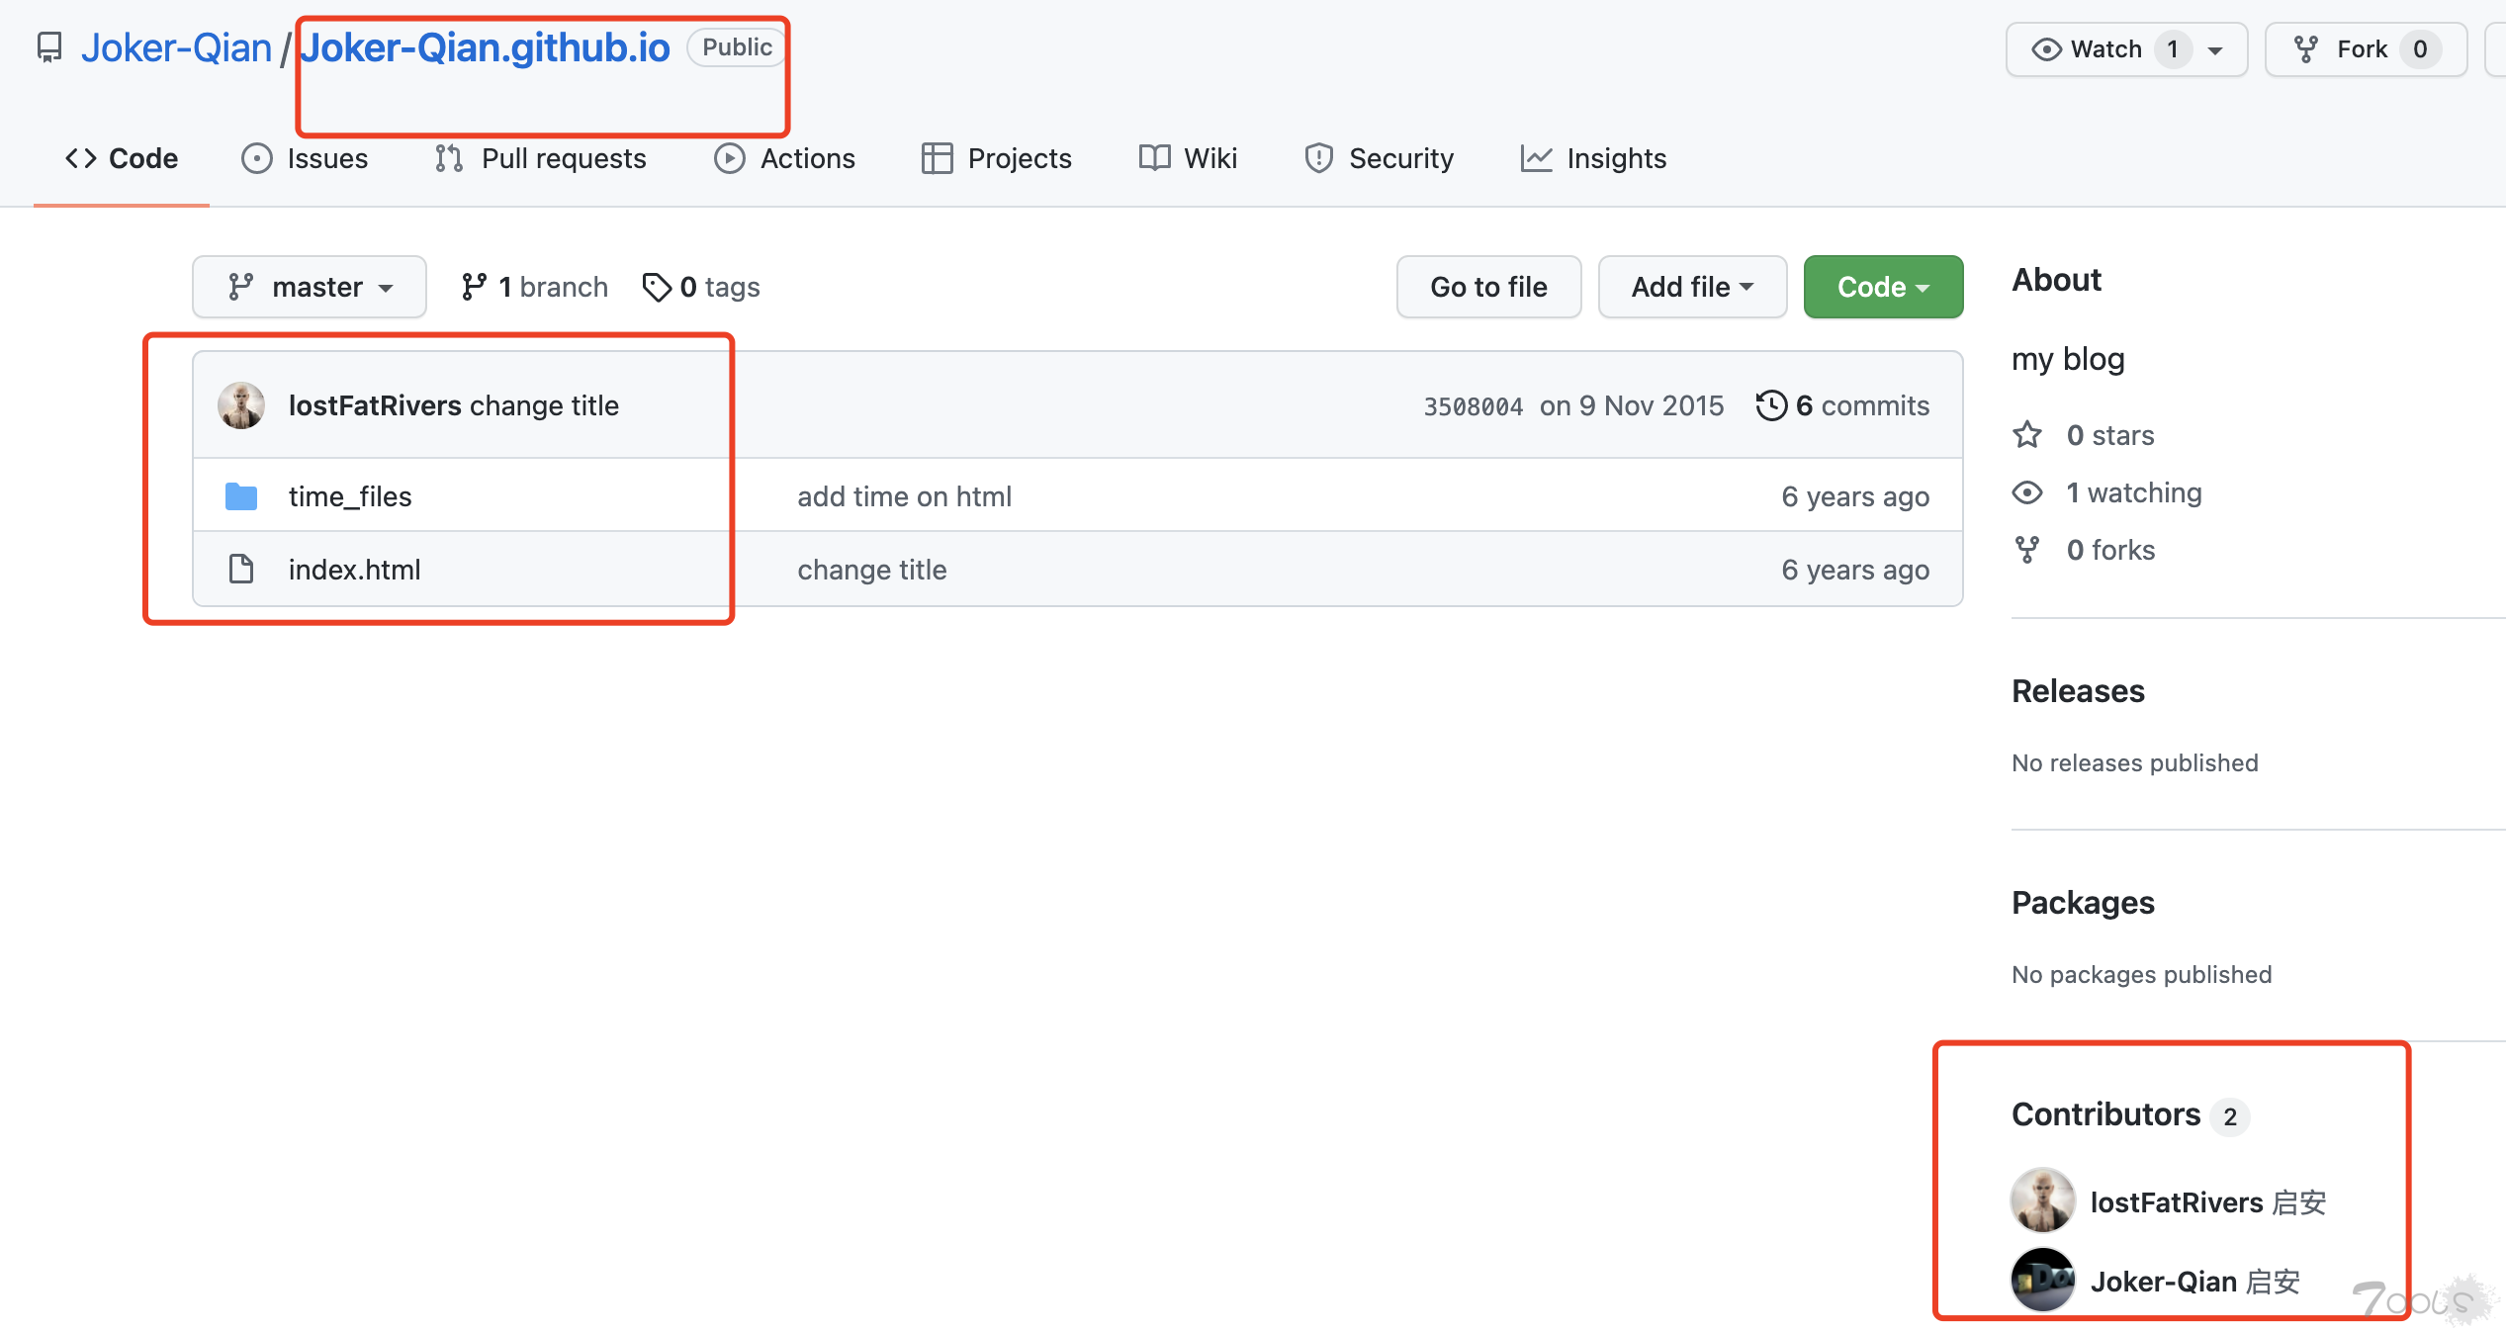Image resolution: width=2506 pixels, height=1333 pixels.
Task: Click the Actions play icon
Action: click(x=730, y=158)
